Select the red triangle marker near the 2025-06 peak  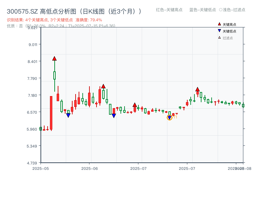(103, 86)
